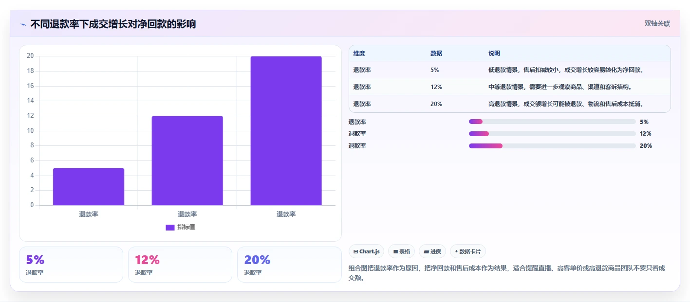Click the Chart.js chip
This screenshot has width=690, height=302.
[x=367, y=251]
